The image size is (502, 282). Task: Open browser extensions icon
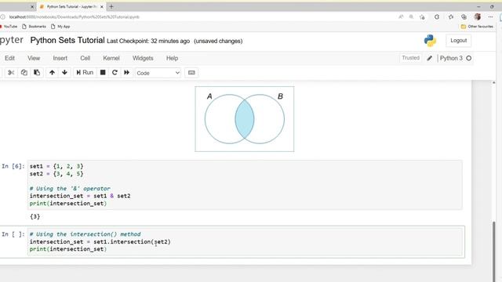pyautogui.click(x=437, y=17)
